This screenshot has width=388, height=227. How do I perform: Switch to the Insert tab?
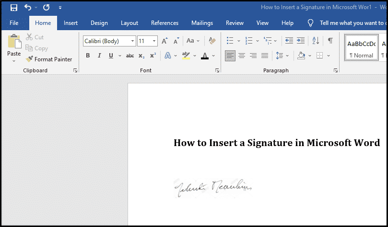click(x=71, y=23)
